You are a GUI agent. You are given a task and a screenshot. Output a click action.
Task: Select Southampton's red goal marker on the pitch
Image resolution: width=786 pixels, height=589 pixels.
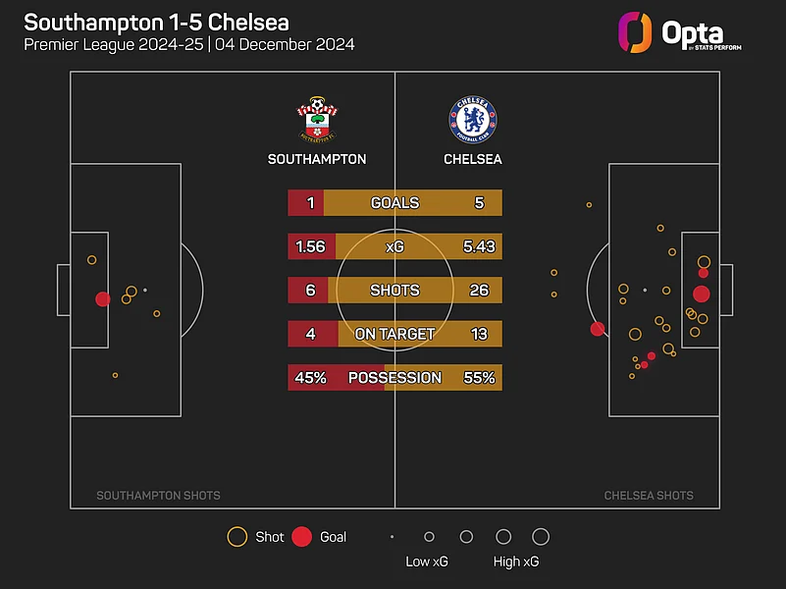pyautogui.click(x=102, y=299)
